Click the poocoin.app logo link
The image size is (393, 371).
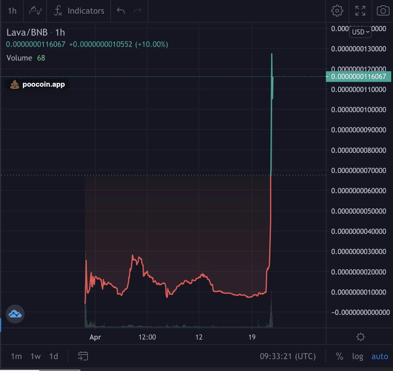[x=38, y=84]
